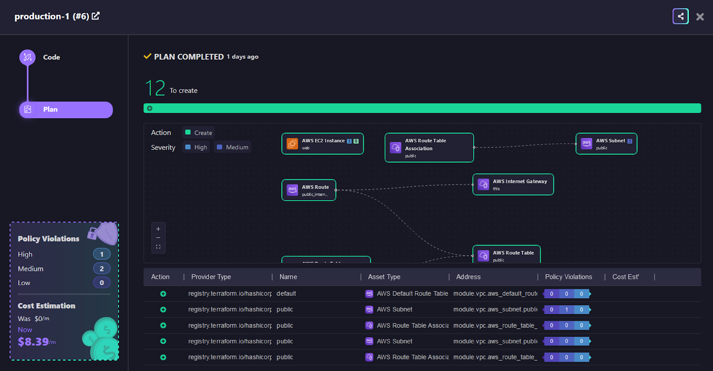Screen dimensions: 713x371
Task: Select AWS Route Table Association node
Action: click(429, 148)
